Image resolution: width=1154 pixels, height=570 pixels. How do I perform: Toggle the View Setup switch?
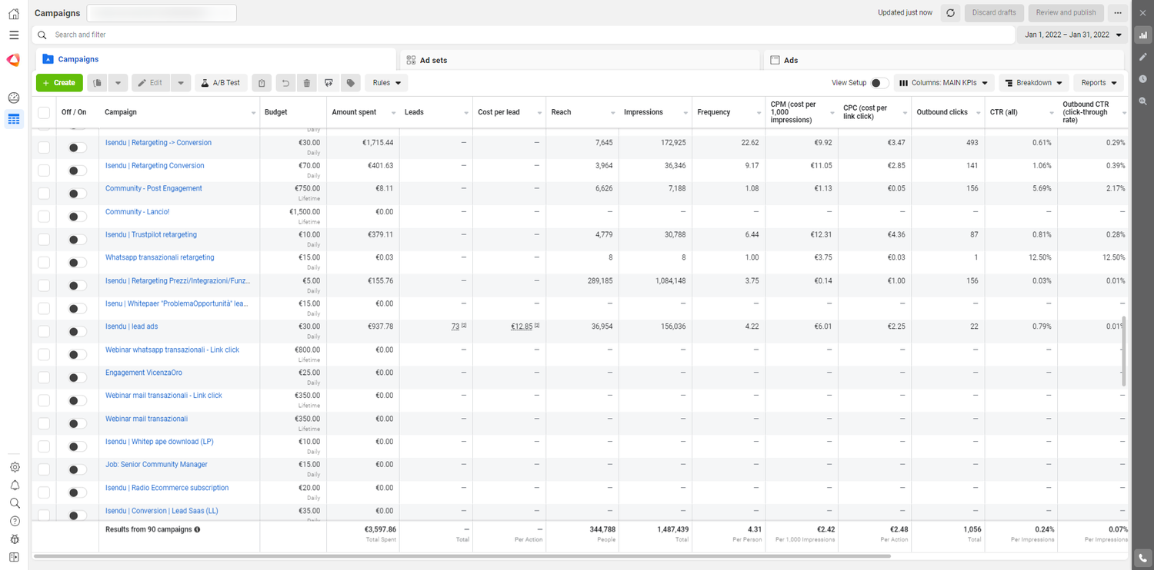point(879,83)
